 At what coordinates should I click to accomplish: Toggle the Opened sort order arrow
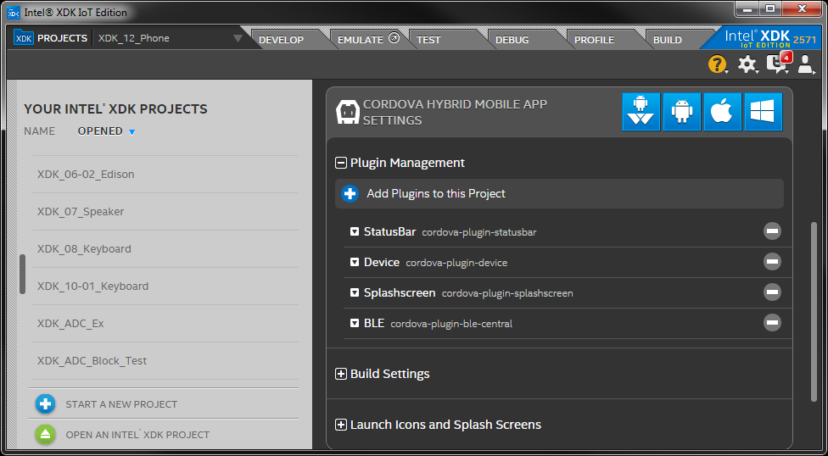pos(132,132)
